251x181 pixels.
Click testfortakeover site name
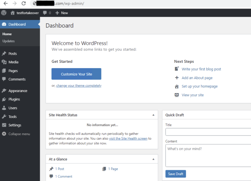pyautogui.click(x=28, y=13)
